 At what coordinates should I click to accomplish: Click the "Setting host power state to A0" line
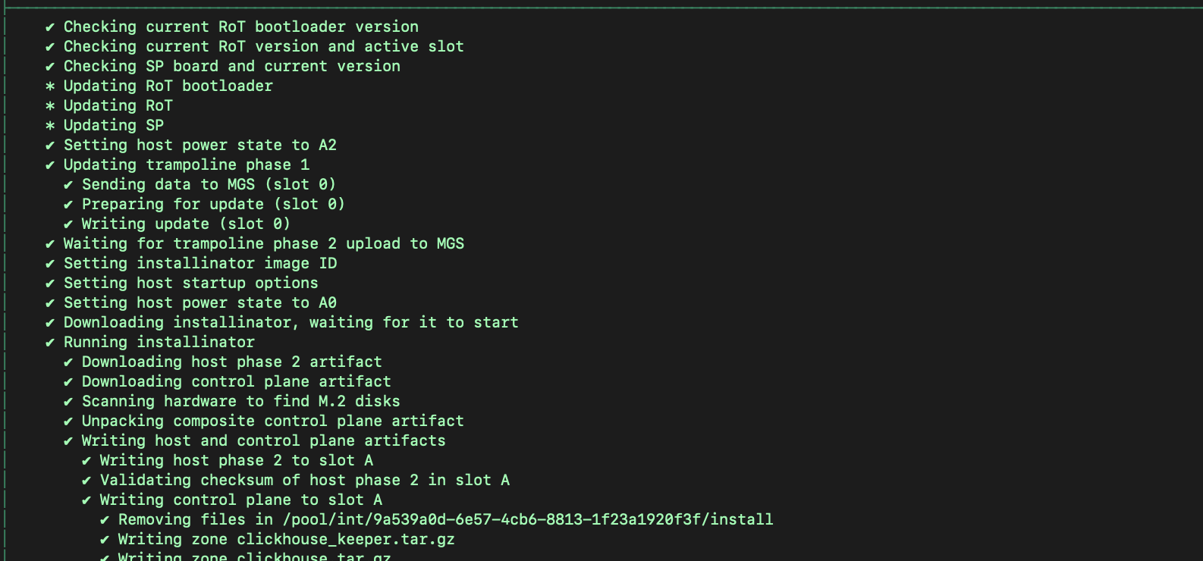click(x=199, y=303)
